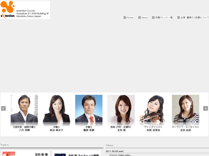
Task: Open the 所属タレント一覧 menu item
Action: coord(162,17)
